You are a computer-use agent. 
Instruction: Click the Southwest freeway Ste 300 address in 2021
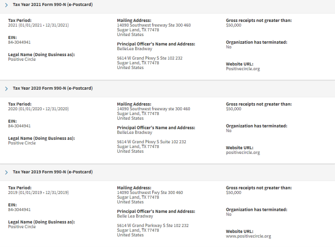click(x=154, y=25)
